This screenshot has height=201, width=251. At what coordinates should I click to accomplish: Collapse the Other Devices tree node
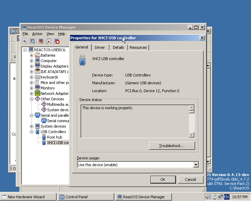(x=31, y=99)
